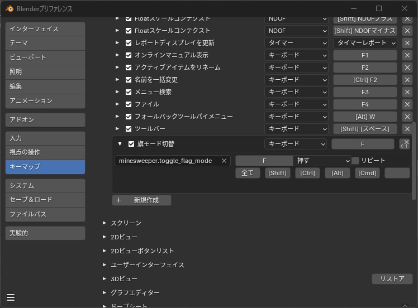Expand the 3Dビュー keymap section
Image resolution: width=418 pixels, height=308 pixels.
click(104, 279)
